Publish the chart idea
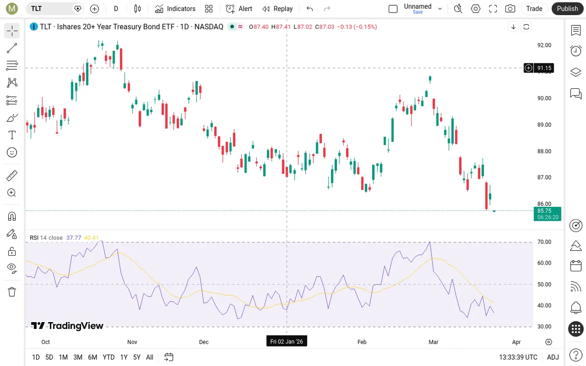Viewport: 586px width, 366px height. (567, 9)
